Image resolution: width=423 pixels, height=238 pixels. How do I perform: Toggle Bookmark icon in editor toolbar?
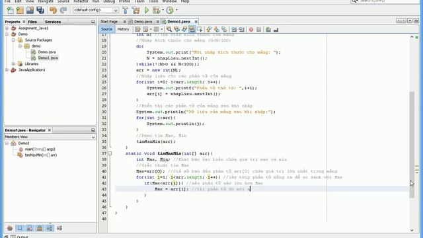coord(224,29)
